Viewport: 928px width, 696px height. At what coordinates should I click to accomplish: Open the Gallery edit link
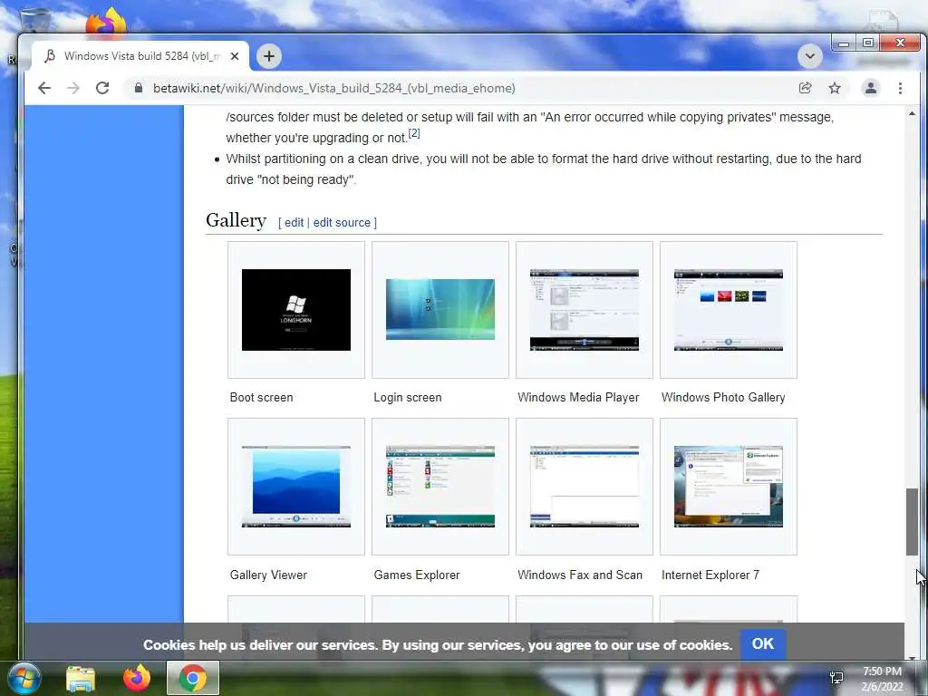pyautogui.click(x=294, y=223)
